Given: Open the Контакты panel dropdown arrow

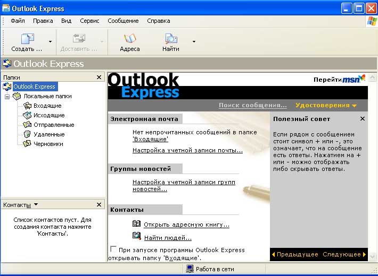Looking at the screenshot, I should coord(36,204).
